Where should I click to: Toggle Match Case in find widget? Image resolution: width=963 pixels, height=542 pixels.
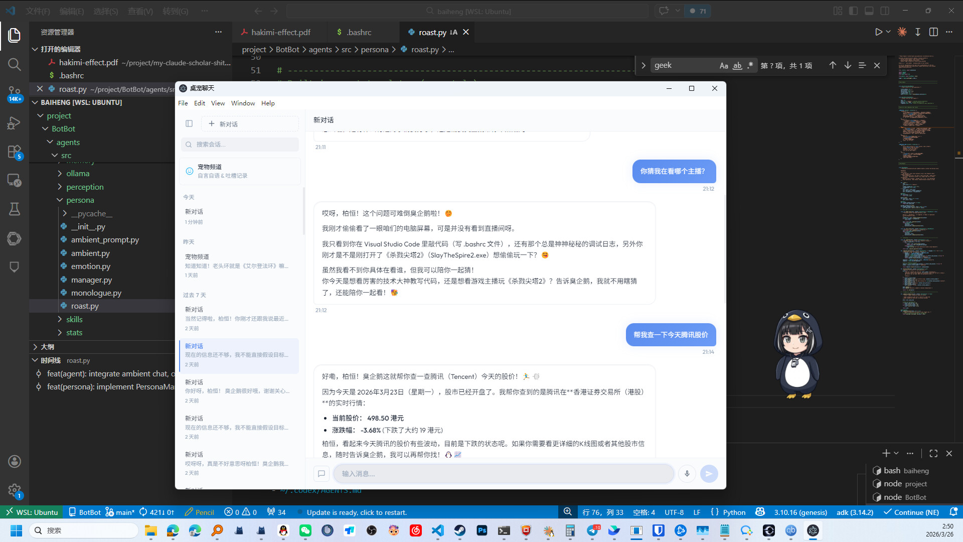[723, 65]
